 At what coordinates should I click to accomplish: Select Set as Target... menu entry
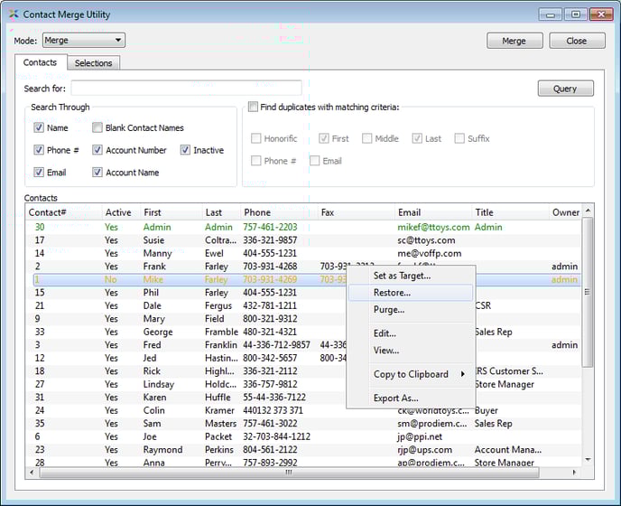click(402, 276)
